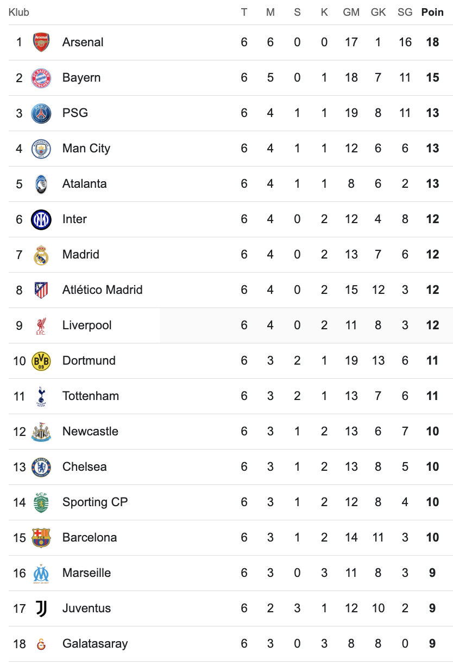This screenshot has width=453, height=664.
Task: Click the Arsenal club crest icon
Action: click(41, 42)
